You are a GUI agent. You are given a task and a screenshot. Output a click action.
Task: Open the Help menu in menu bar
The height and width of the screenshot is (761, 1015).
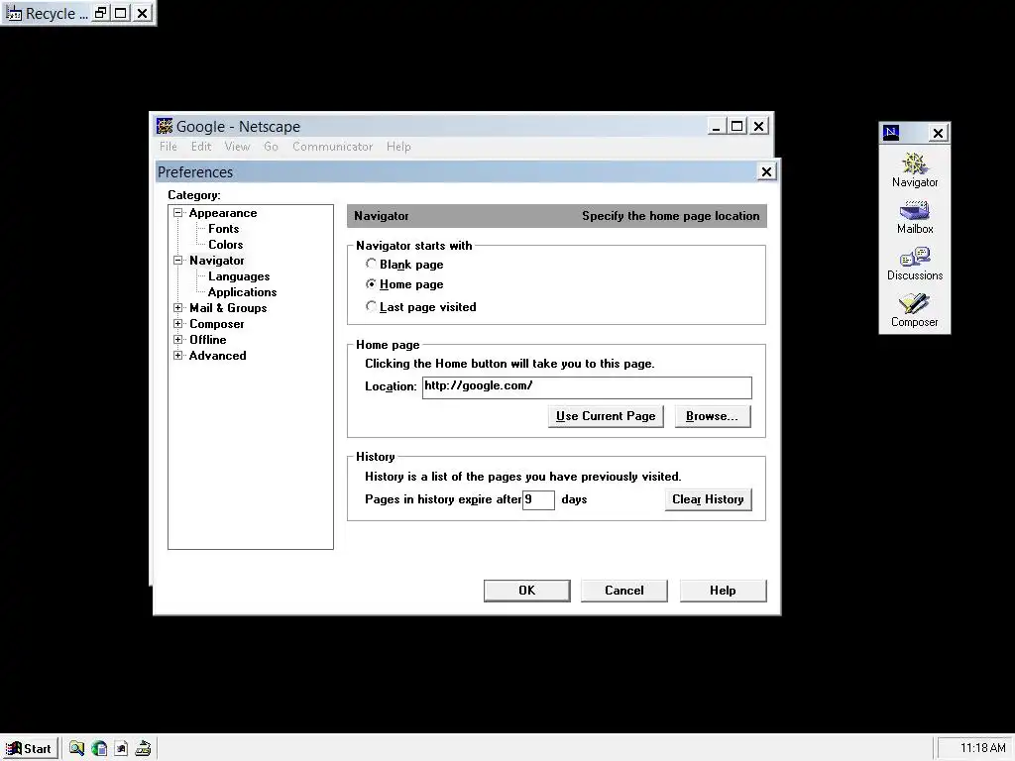click(398, 147)
